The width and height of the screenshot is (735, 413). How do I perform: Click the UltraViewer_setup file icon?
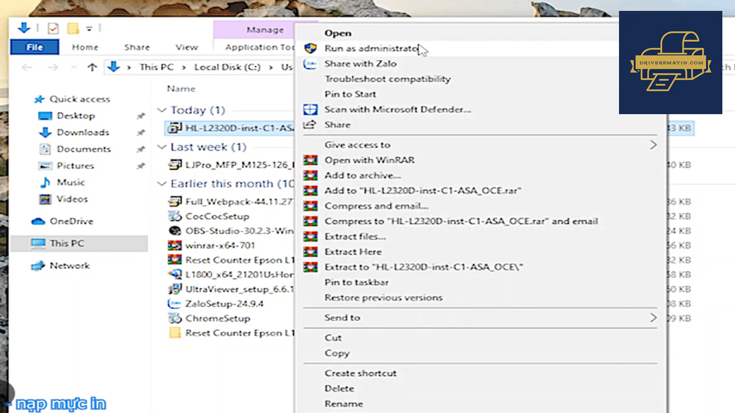[x=175, y=289]
